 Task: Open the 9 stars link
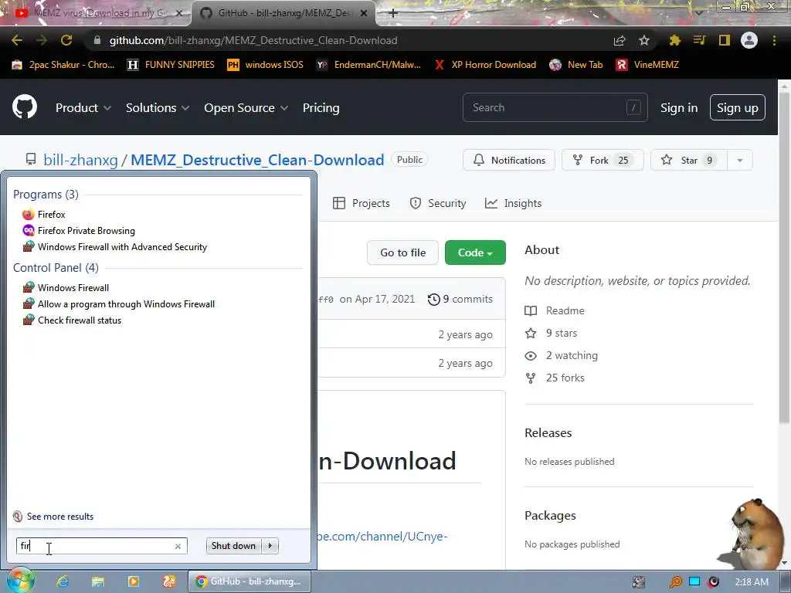pyautogui.click(x=552, y=333)
